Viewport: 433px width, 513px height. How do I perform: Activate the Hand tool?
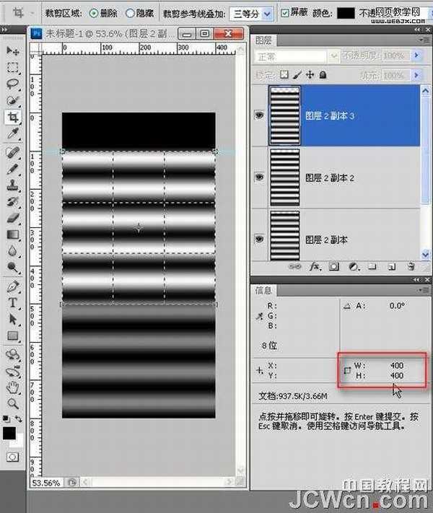pos(13,386)
